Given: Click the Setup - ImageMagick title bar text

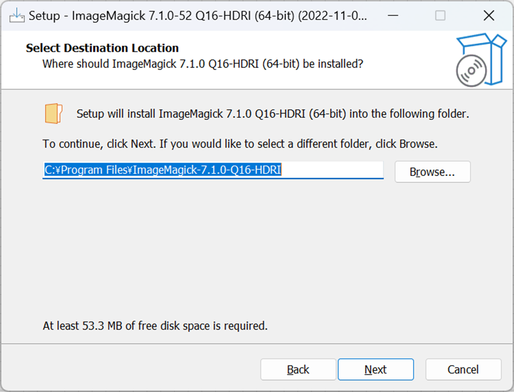Looking at the screenshot, I should (198, 16).
